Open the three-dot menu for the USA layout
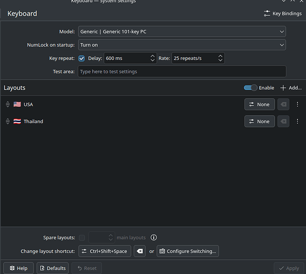Image resolution: width=306 pixels, height=274 pixels. [x=297, y=104]
